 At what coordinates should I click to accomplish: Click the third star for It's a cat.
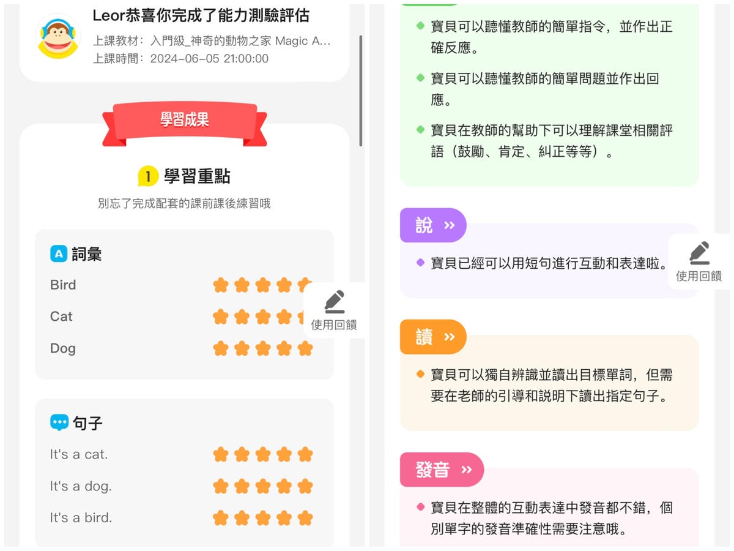coord(263,454)
